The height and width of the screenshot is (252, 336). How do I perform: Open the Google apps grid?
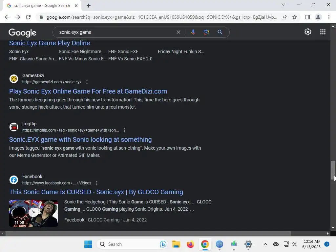pyautogui.click(x=323, y=32)
